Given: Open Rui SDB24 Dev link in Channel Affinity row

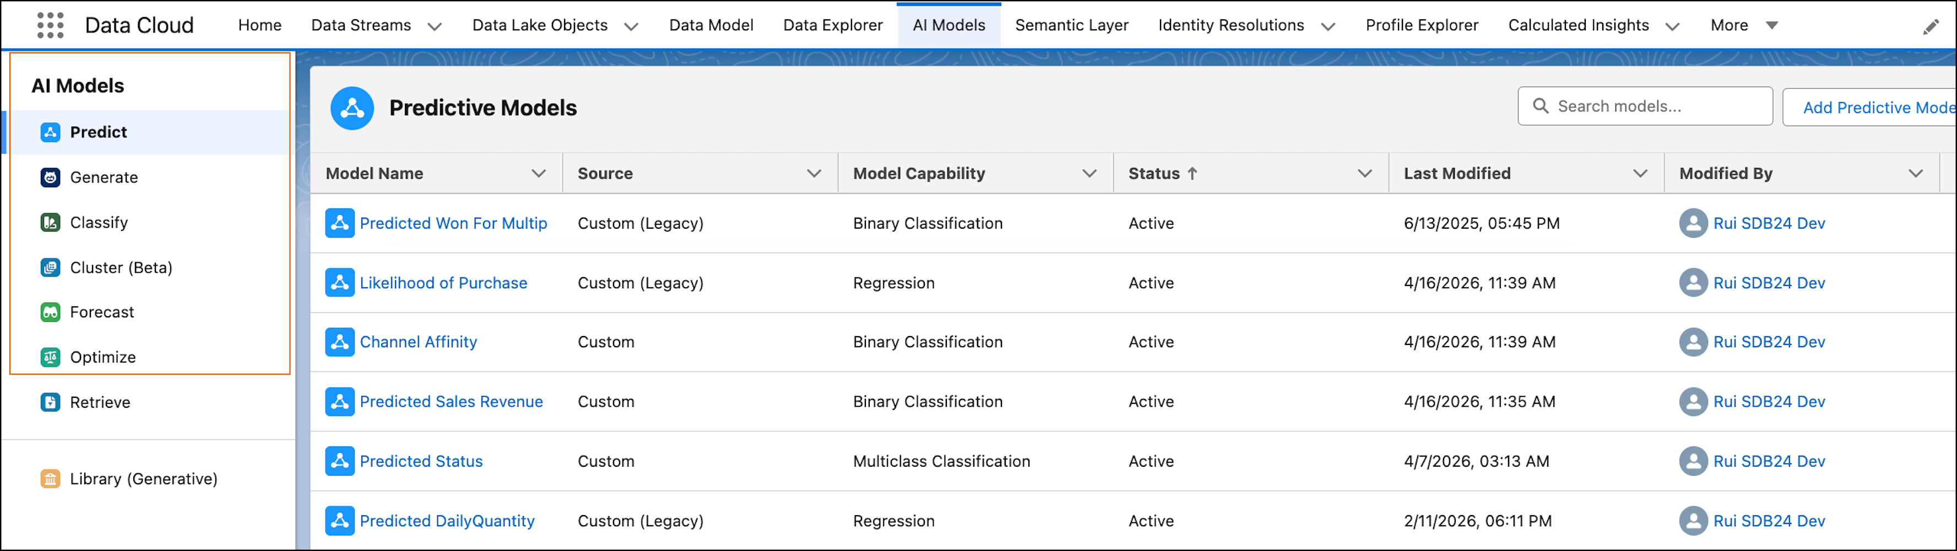Looking at the screenshot, I should pos(1769,342).
